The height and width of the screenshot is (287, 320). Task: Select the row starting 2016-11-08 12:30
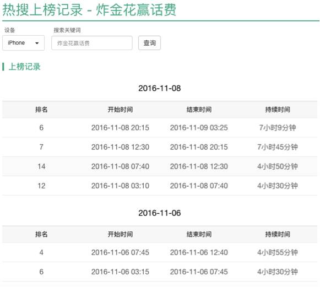pos(160,147)
